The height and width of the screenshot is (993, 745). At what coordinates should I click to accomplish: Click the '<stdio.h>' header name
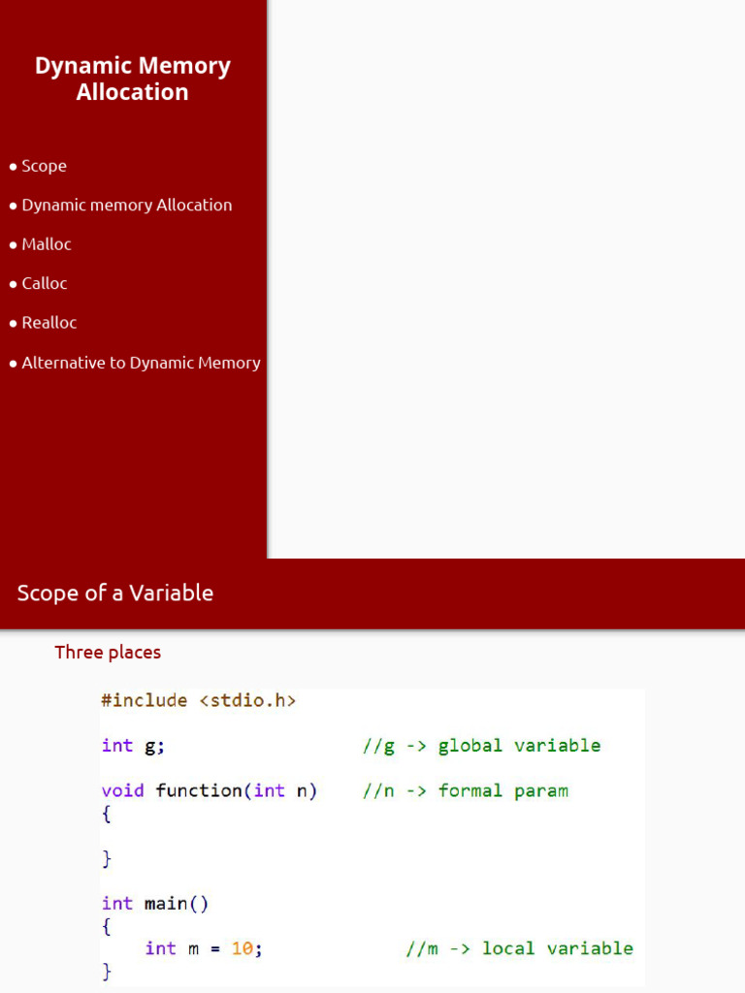(247, 700)
